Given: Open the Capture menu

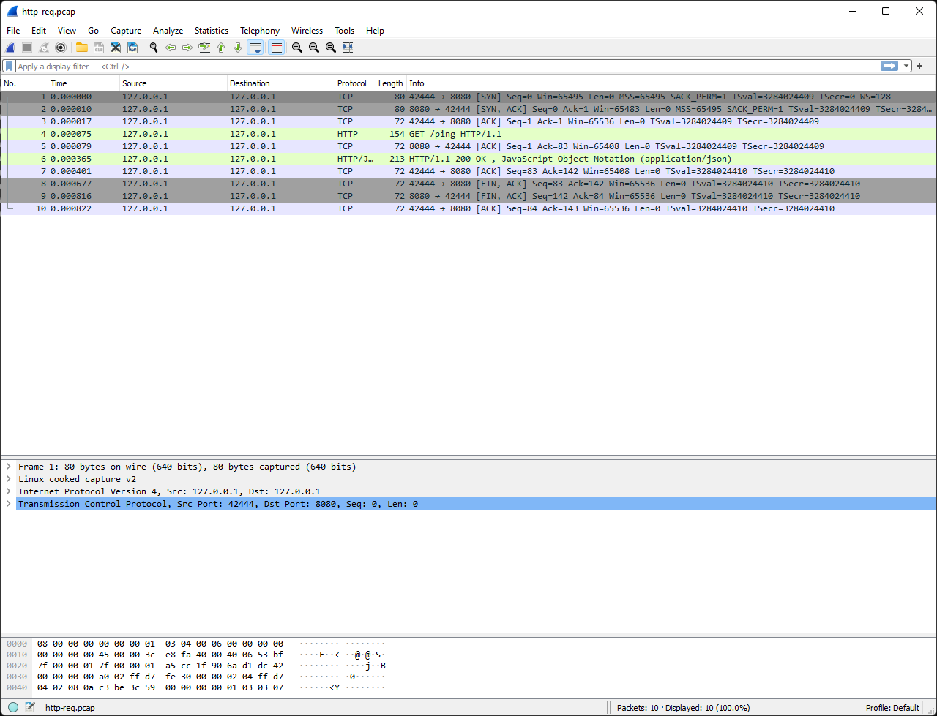Looking at the screenshot, I should [126, 31].
